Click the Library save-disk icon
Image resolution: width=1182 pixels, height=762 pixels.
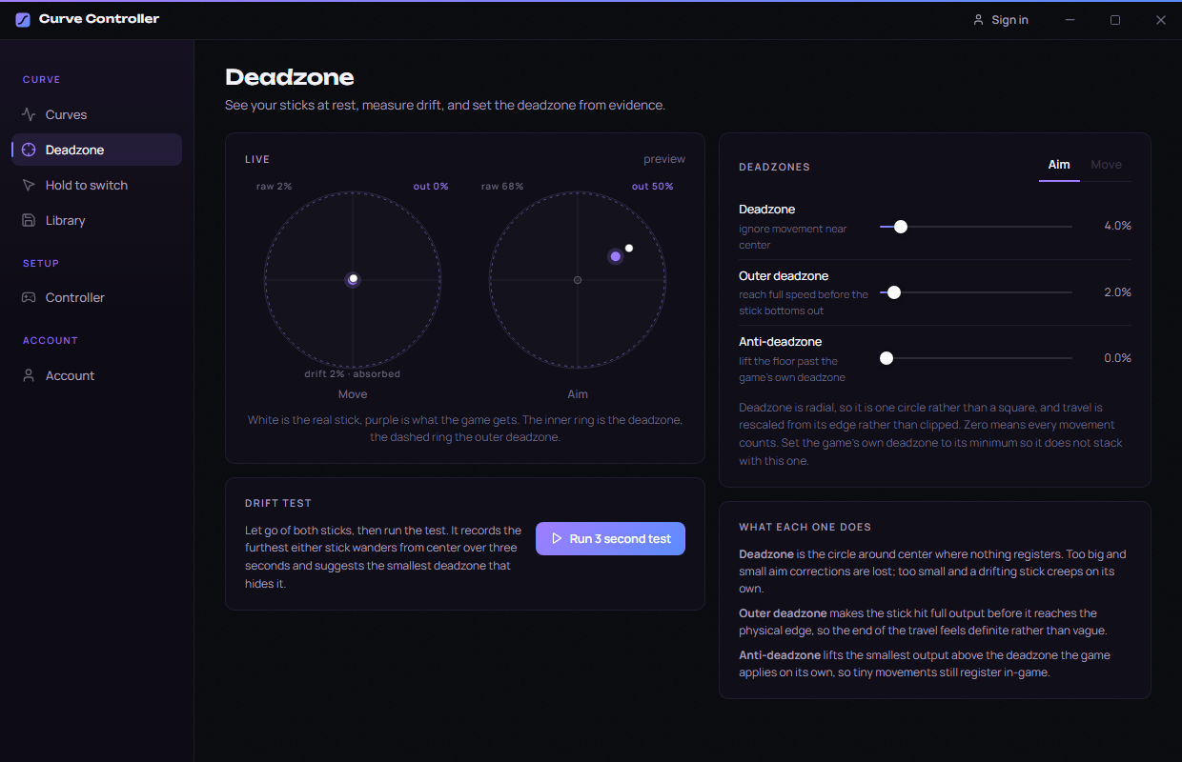[x=29, y=220]
